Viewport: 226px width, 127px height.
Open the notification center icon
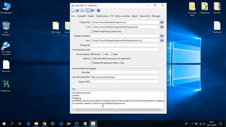pyautogui.click(x=220, y=123)
